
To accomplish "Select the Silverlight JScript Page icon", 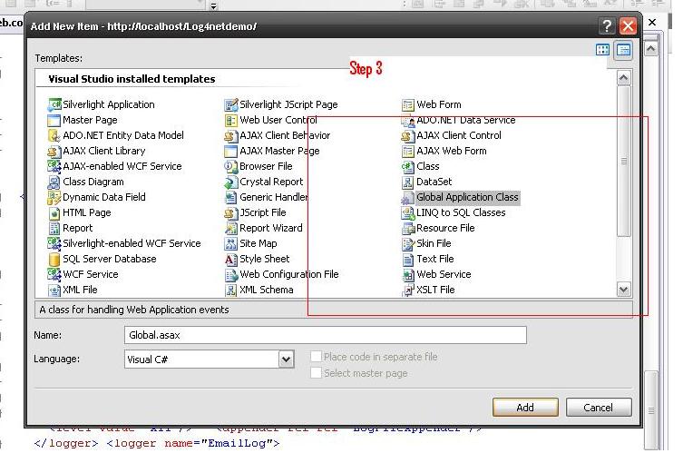I will tap(231, 104).
